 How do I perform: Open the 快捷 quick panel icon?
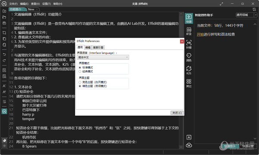[189, 18]
